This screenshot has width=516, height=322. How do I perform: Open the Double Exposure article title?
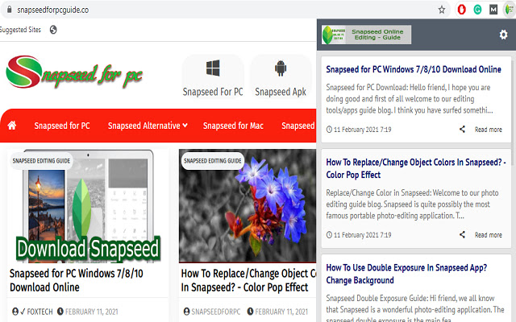click(x=406, y=274)
